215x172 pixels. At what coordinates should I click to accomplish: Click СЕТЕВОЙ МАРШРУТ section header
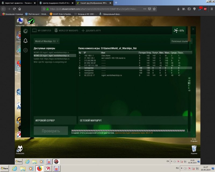point(133,120)
